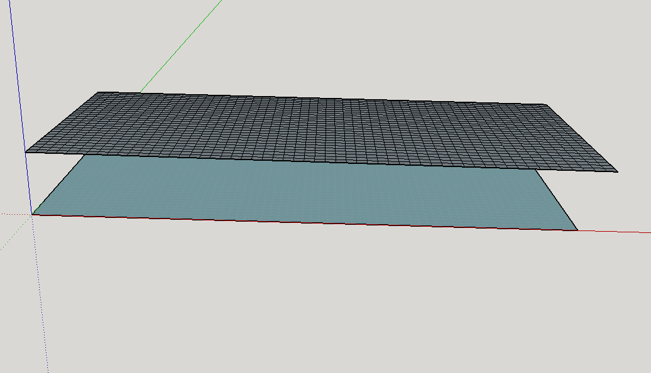This screenshot has height=373, width=651.
Task: Pick the front-left corner of the gridded mesh
Action: [x=25, y=152]
